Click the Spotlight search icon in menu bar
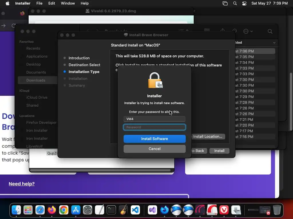 [235, 3]
